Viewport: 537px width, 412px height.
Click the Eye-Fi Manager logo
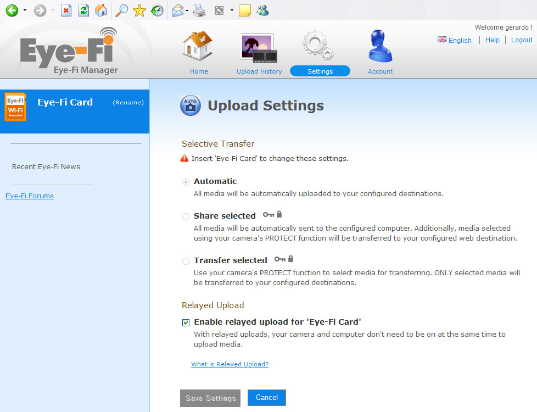pos(69,51)
